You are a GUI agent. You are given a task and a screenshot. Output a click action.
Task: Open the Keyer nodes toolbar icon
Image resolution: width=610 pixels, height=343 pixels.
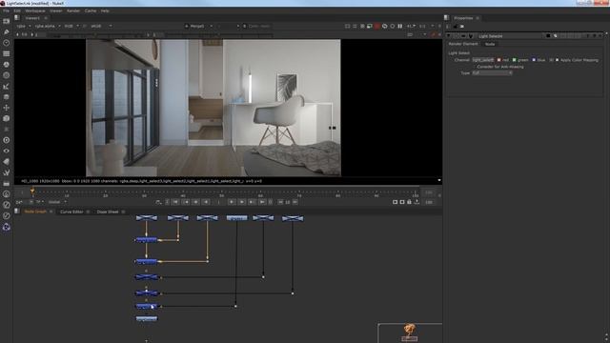[7, 87]
